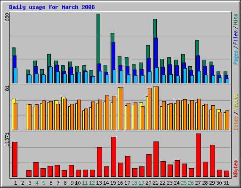This screenshot has height=188, width=241.
Task: Click the green day 18 axis label
Action: (134, 183)
